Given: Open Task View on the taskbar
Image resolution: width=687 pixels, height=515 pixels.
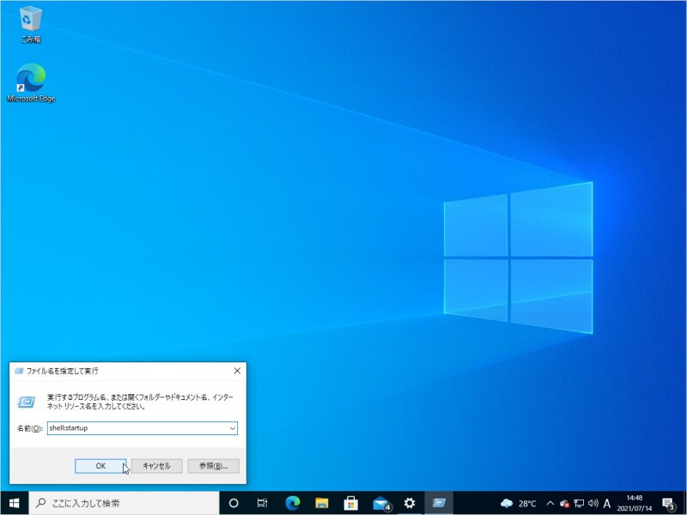Looking at the screenshot, I should tap(260, 503).
